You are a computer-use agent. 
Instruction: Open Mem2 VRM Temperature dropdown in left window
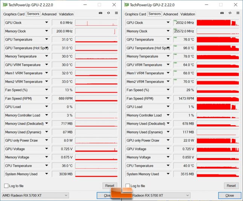pyautogui.click(x=46, y=81)
